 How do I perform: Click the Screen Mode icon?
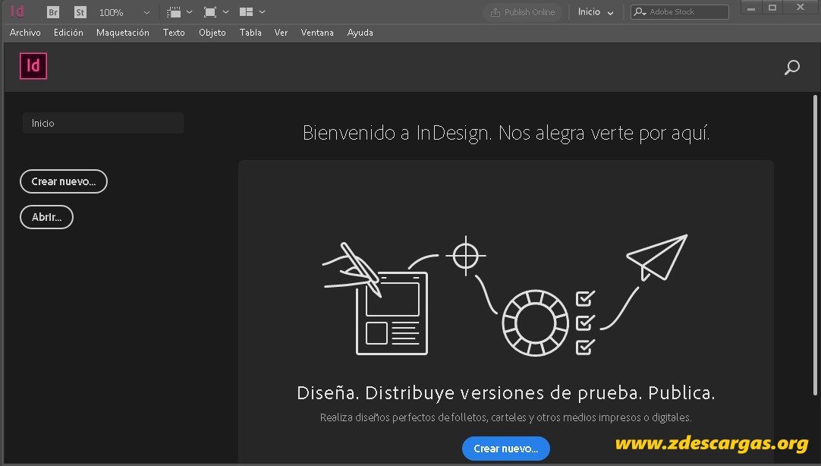(x=210, y=12)
